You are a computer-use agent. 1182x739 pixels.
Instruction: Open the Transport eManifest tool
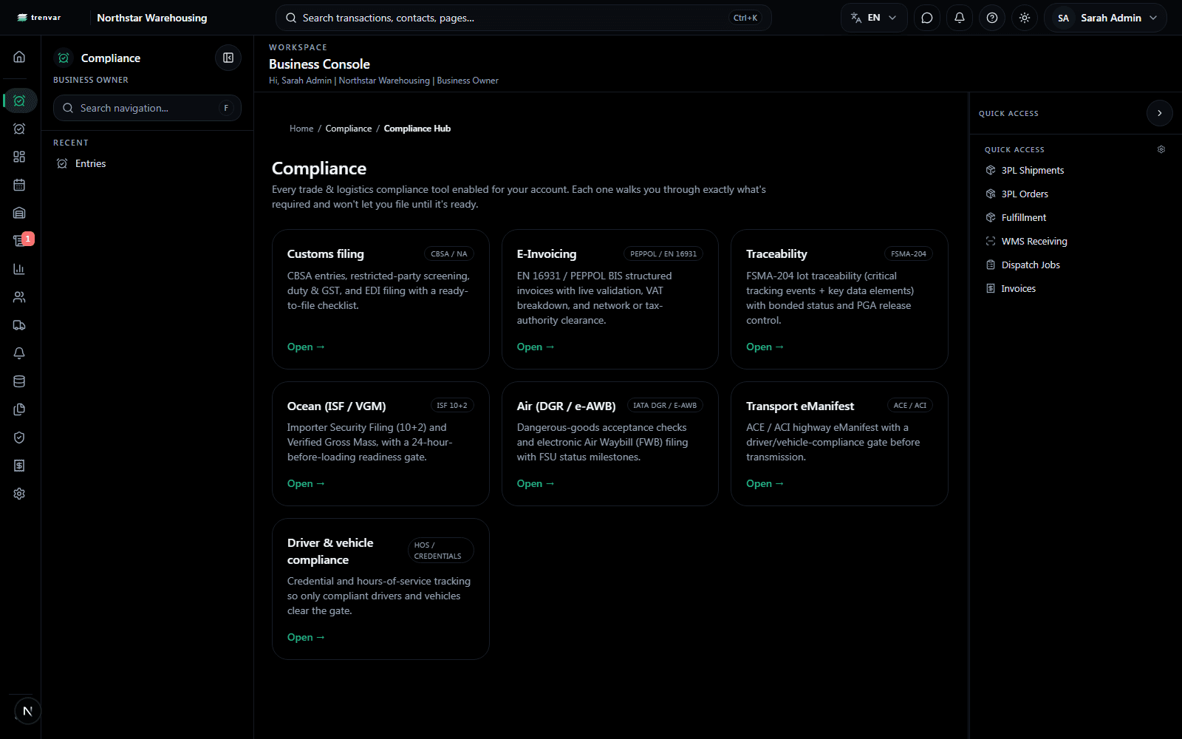tap(765, 483)
